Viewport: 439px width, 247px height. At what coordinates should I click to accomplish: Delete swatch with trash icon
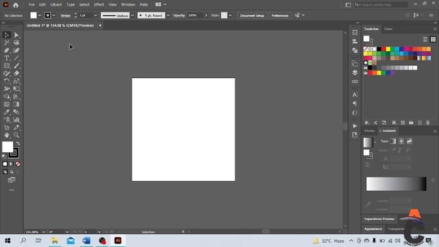(428, 123)
